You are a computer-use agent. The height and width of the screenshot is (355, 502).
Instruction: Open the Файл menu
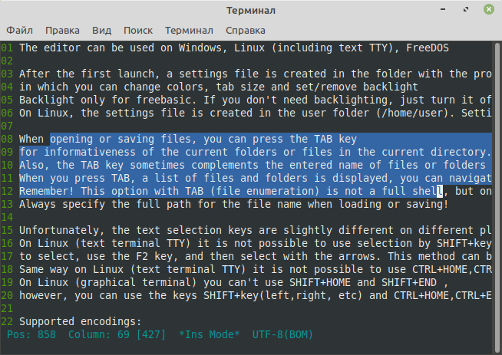point(19,31)
